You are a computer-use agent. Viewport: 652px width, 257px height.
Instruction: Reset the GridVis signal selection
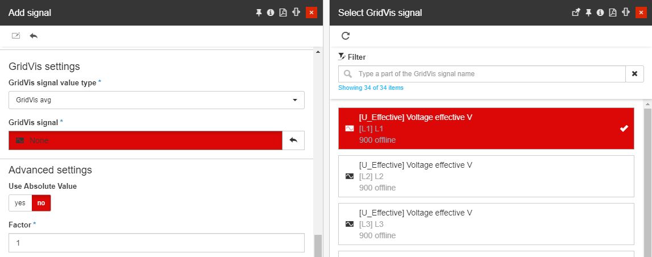click(x=293, y=140)
